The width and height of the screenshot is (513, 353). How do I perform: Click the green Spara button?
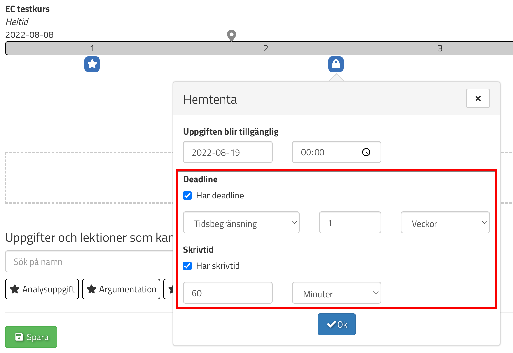point(31,337)
